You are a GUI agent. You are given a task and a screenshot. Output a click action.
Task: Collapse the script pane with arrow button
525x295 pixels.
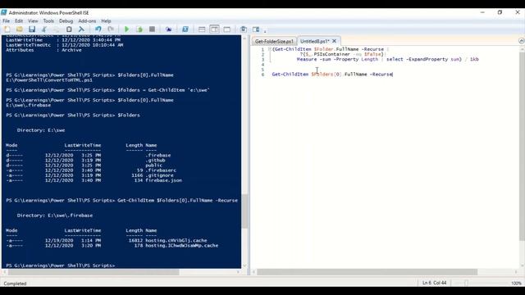tap(522, 41)
